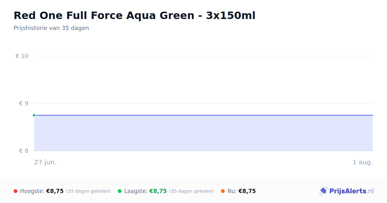The width and height of the screenshot is (387, 203).
Task: Click the Hoogste price €8,75 value
Action: click(x=55, y=191)
